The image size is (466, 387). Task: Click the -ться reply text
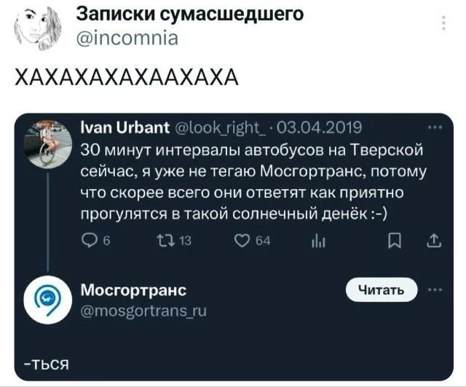click(47, 363)
